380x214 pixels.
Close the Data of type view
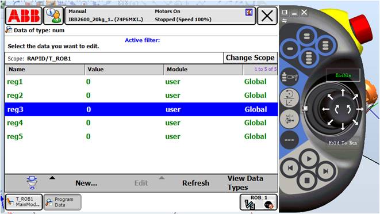[x=267, y=16]
